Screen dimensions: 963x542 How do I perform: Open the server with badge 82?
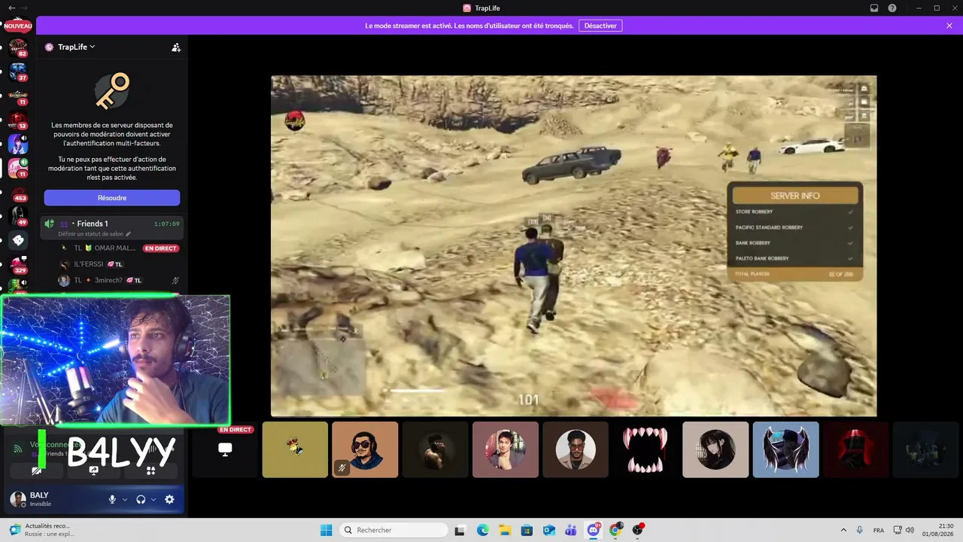[18, 48]
